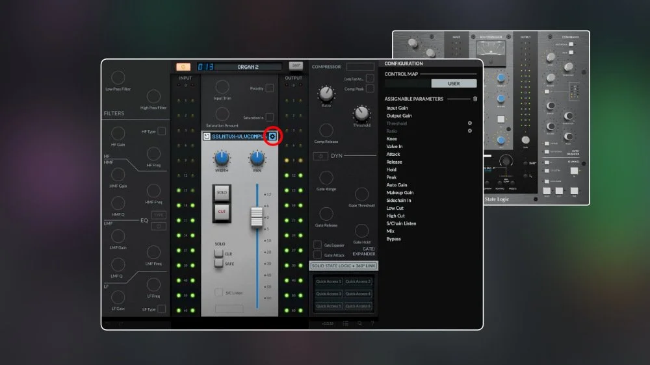Open the list icon in the bottom bar
This screenshot has height=365, width=650.
(346, 323)
